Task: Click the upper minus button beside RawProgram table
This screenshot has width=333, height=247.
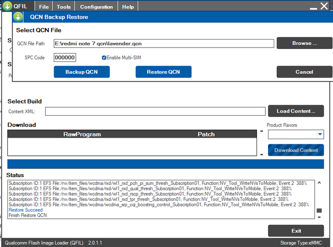Action: coord(262,131)
